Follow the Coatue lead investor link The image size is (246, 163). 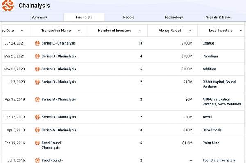tap(208, 43)
